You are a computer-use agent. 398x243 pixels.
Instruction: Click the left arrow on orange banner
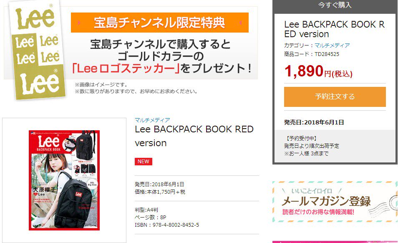pos(79,23)
